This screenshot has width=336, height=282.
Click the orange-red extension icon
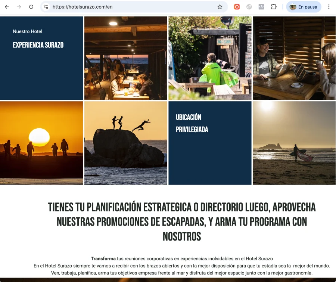237,7
